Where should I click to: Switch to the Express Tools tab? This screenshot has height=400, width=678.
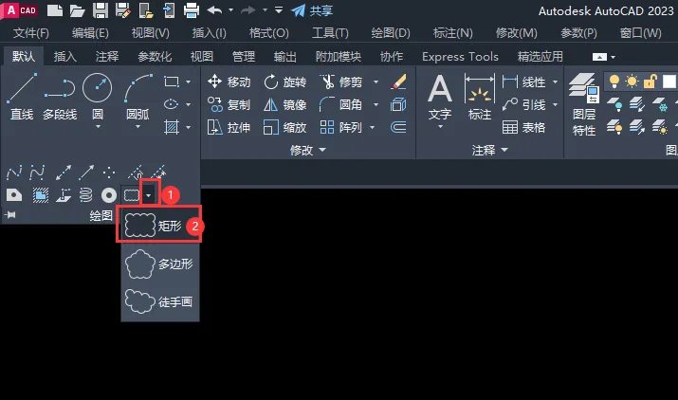pyautogui.click(x=460, y=57)
